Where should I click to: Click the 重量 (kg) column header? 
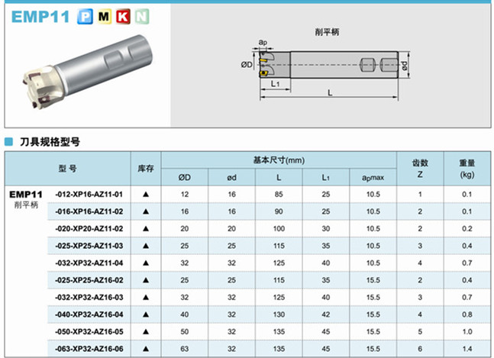(467, 168)
